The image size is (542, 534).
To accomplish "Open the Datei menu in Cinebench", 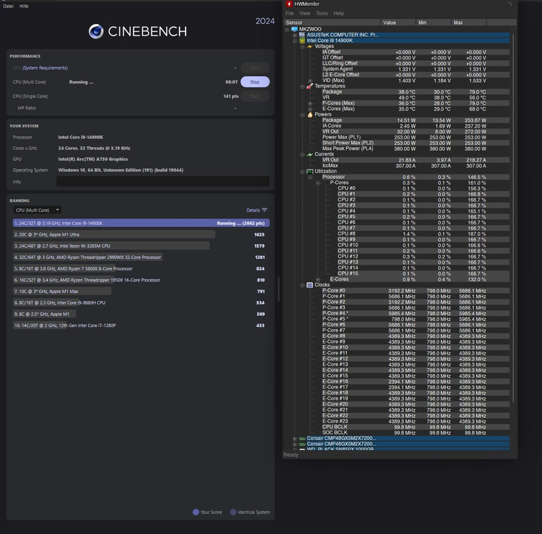I will point(8,6).
